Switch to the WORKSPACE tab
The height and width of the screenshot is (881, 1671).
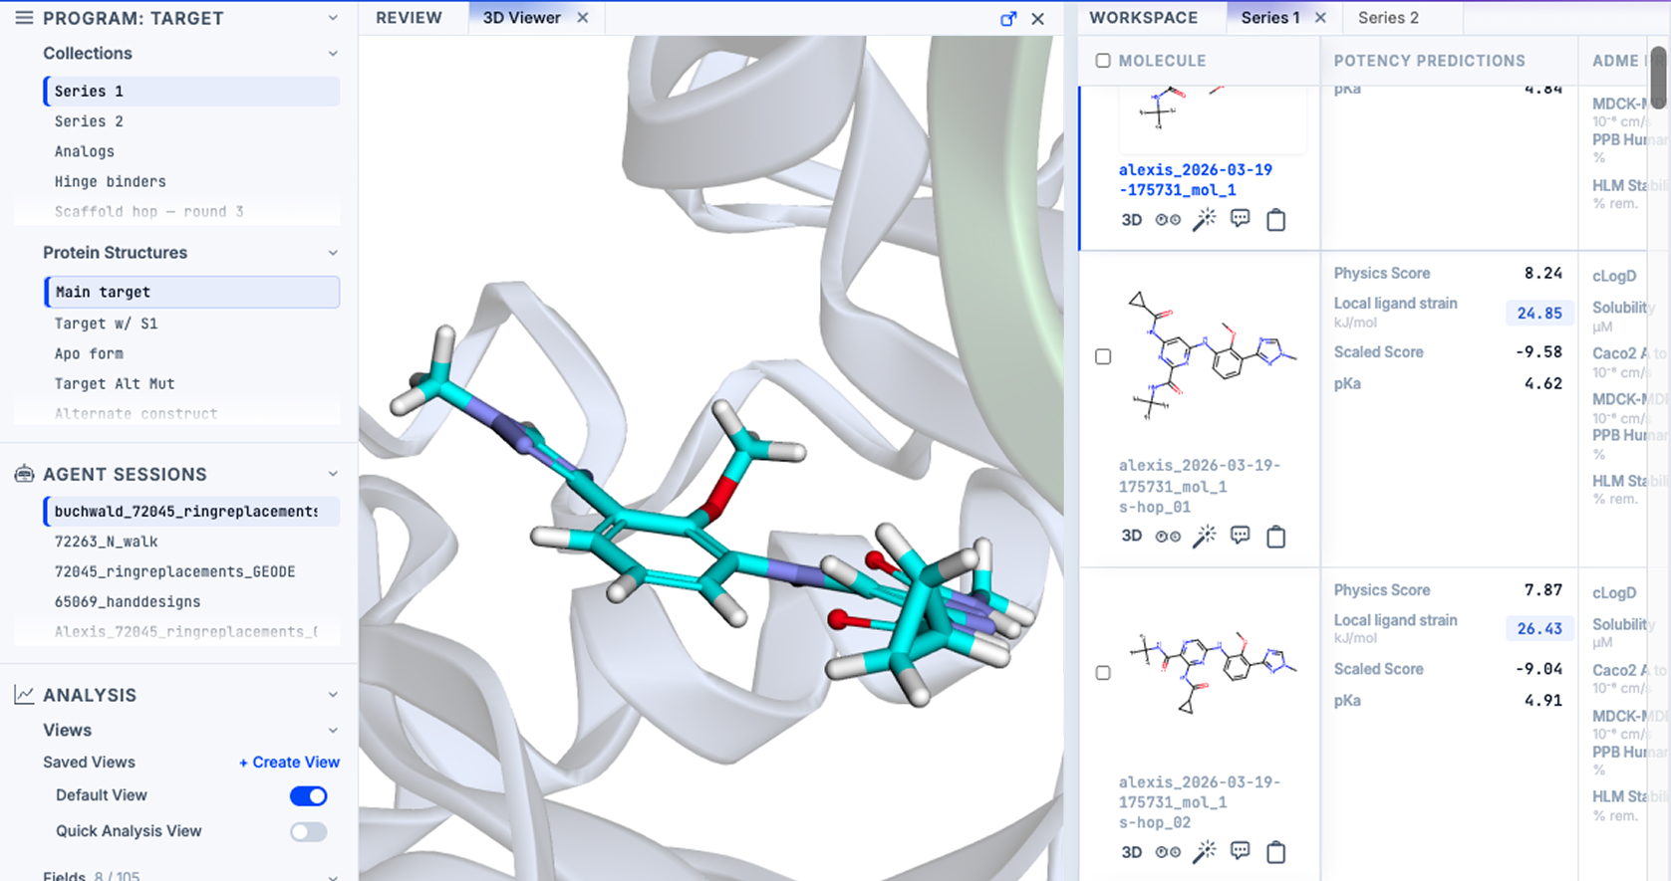pyautogui.click(x=1144, y=18)
